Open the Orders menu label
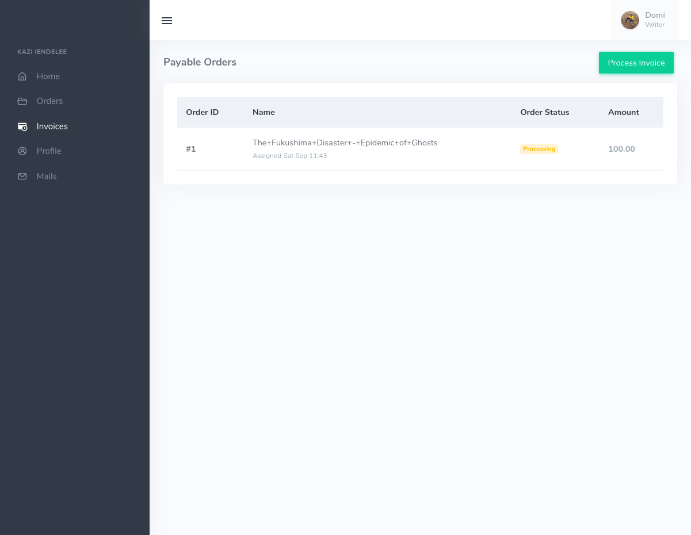Image resolution: width=691 pixels, height=535 pixels. click(x=49, y=101)
